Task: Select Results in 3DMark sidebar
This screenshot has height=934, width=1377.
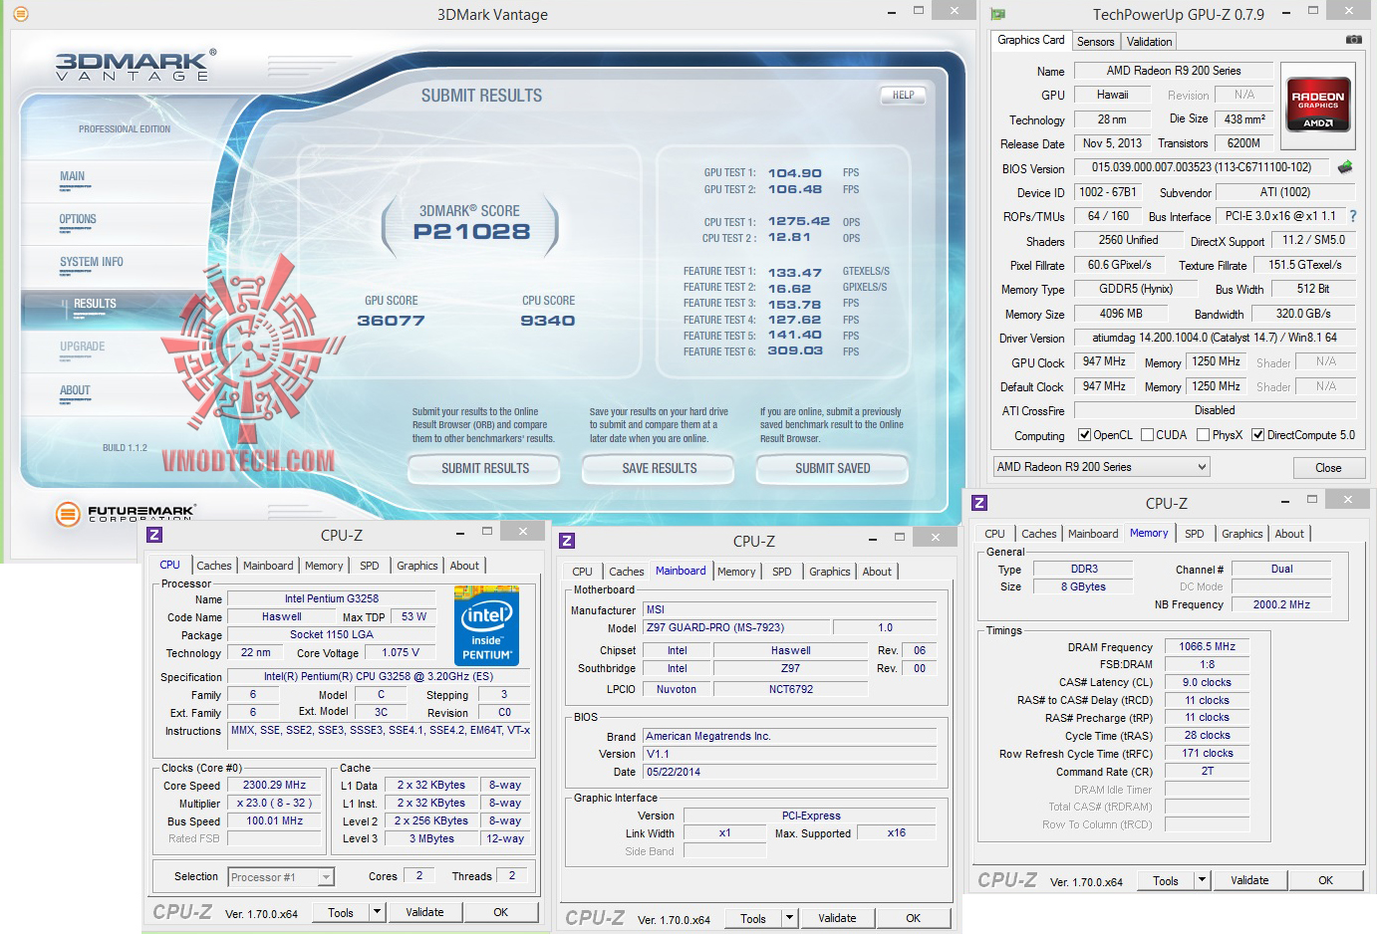Action: click(x=95, y=304)
